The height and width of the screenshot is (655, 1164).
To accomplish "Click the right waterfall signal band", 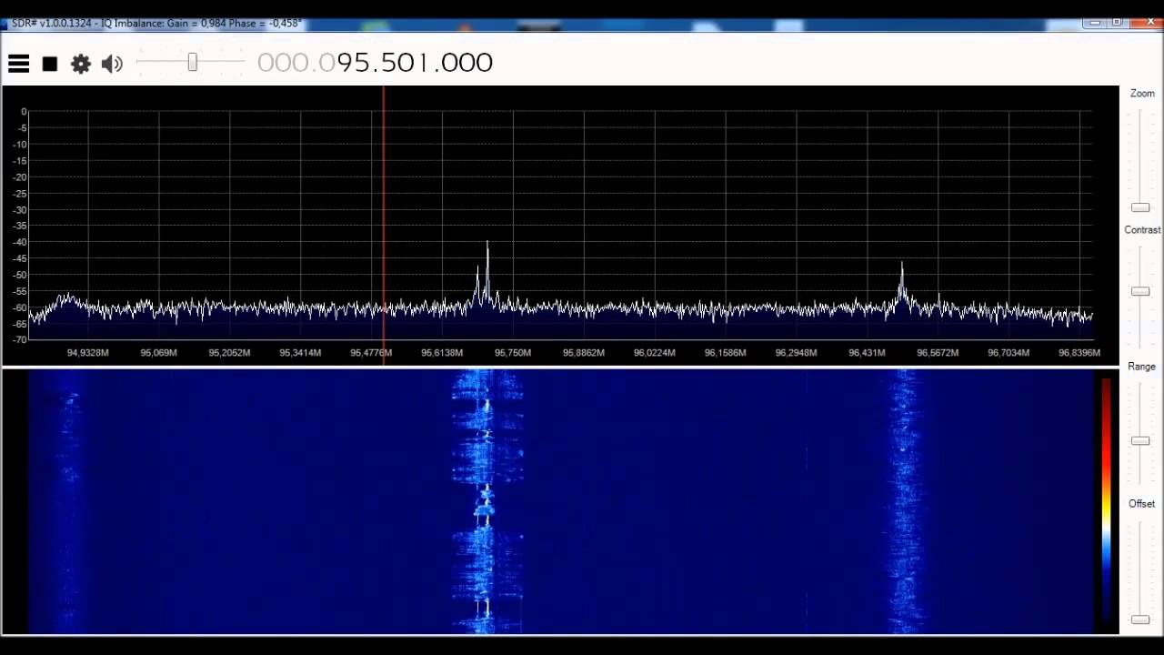I will pyautogui.click(x=905, y=500).
